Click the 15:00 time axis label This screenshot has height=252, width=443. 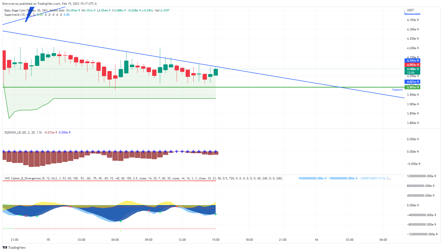[x=216, y=240]
